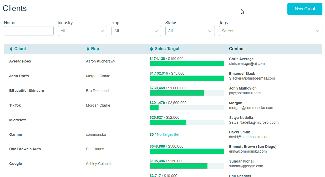Viewport: 325px width, 177px height.
Task: Click sort arrows beside Sales Target header
Action: click(x=151, y=49)
